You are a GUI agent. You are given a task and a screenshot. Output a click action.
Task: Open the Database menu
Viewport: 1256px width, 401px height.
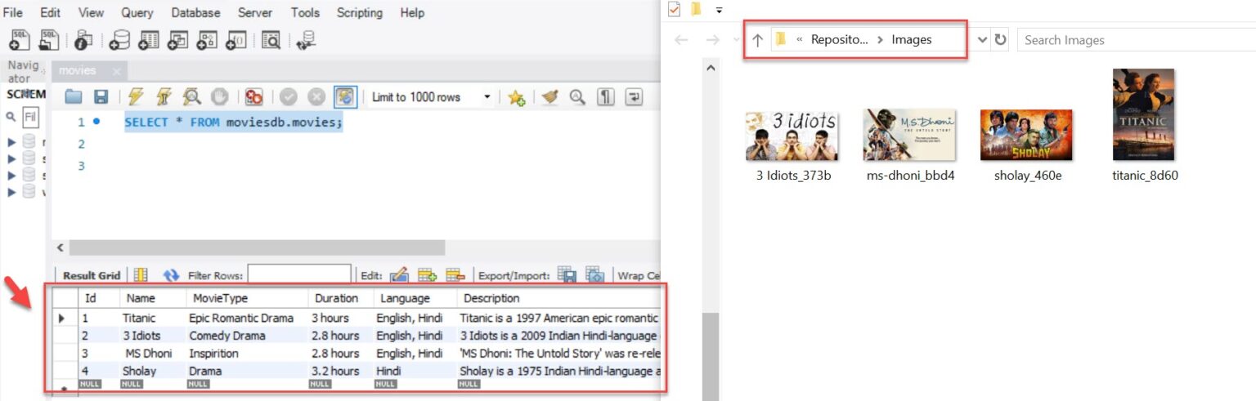pos(195,12)
